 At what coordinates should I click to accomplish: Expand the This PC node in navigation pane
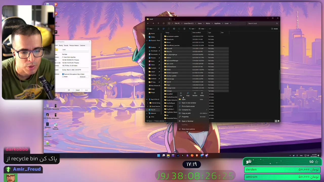coord(147,110)
